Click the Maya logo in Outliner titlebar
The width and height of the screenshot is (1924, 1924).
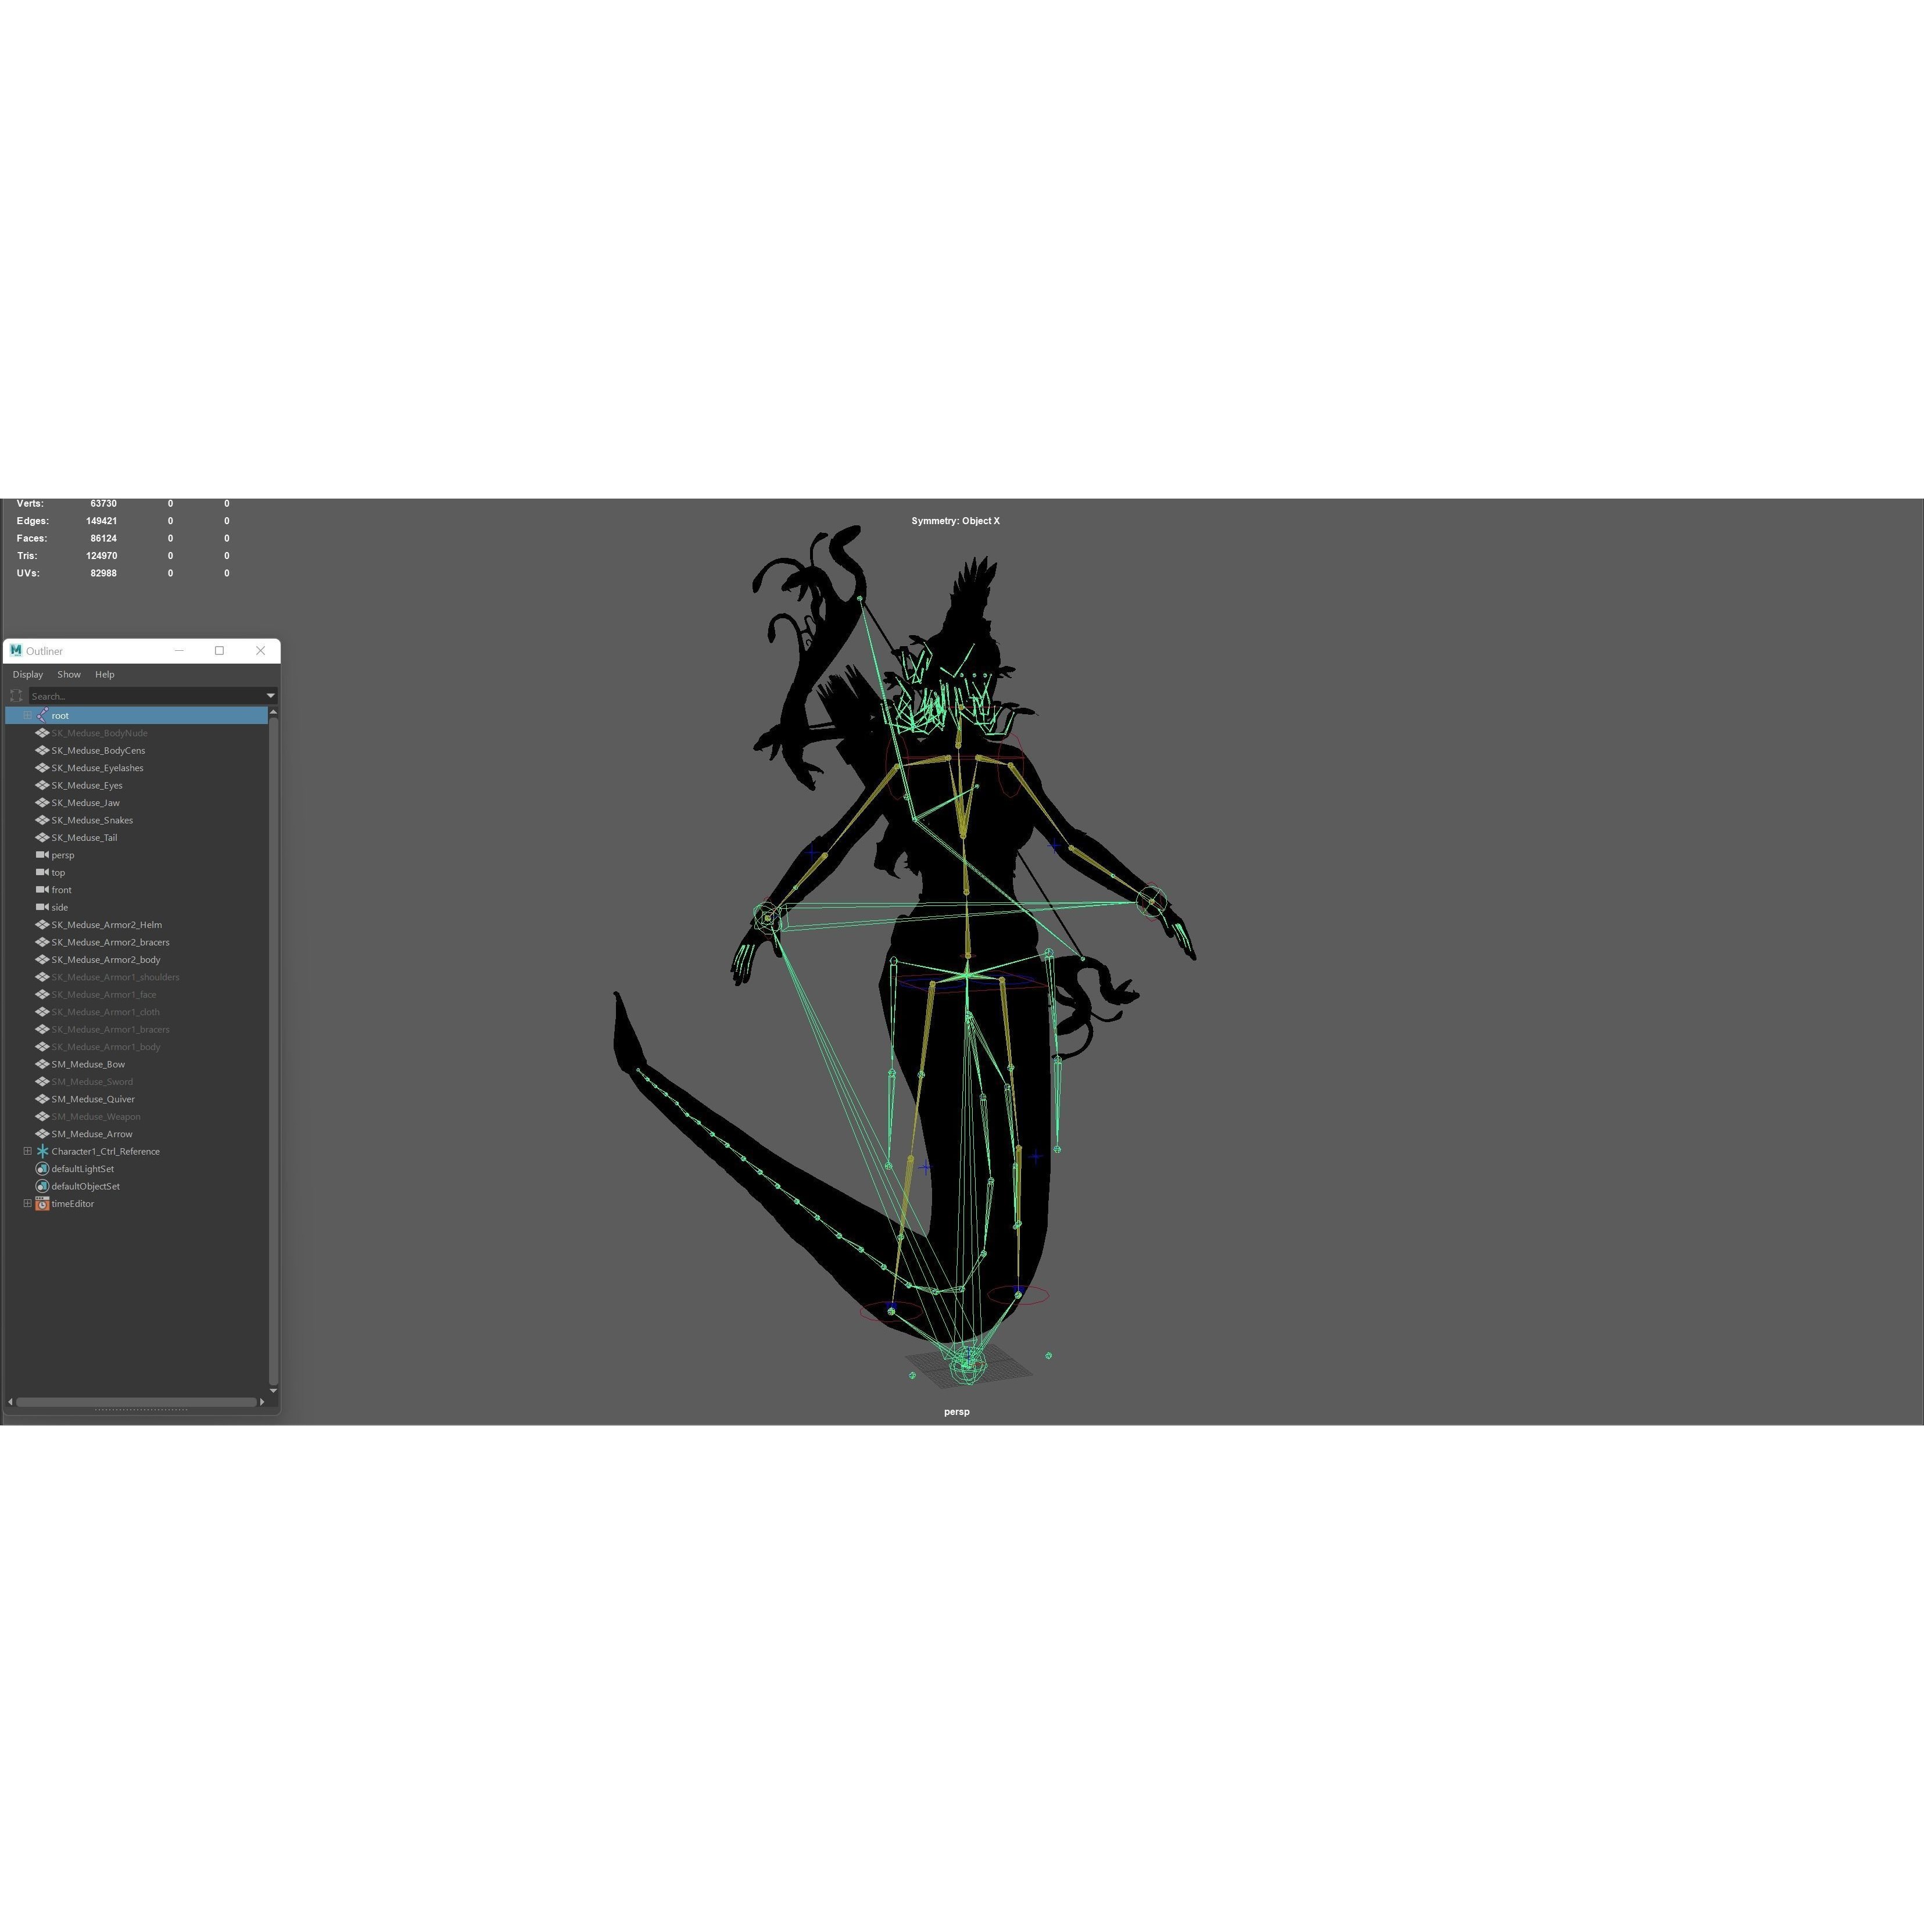coord(16,651)
